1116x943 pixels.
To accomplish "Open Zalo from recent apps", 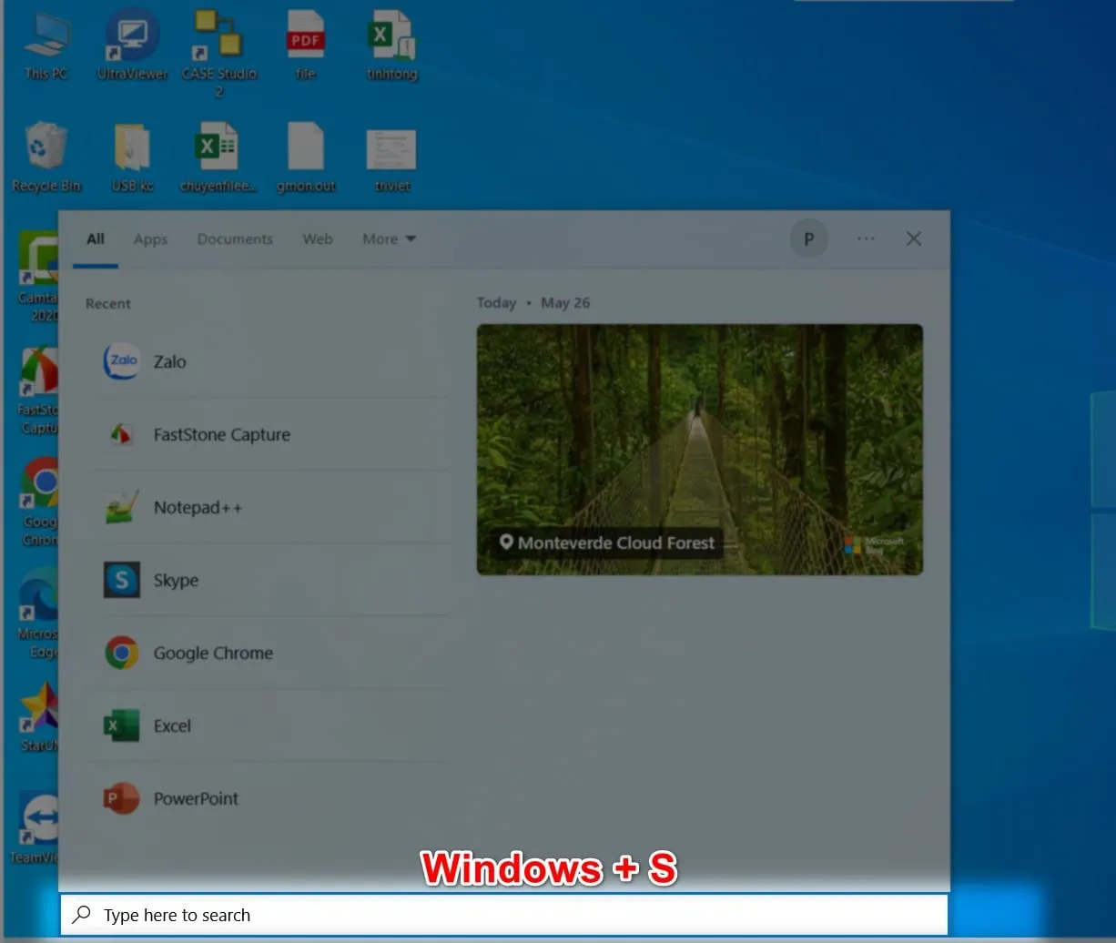I will [169, 361].
